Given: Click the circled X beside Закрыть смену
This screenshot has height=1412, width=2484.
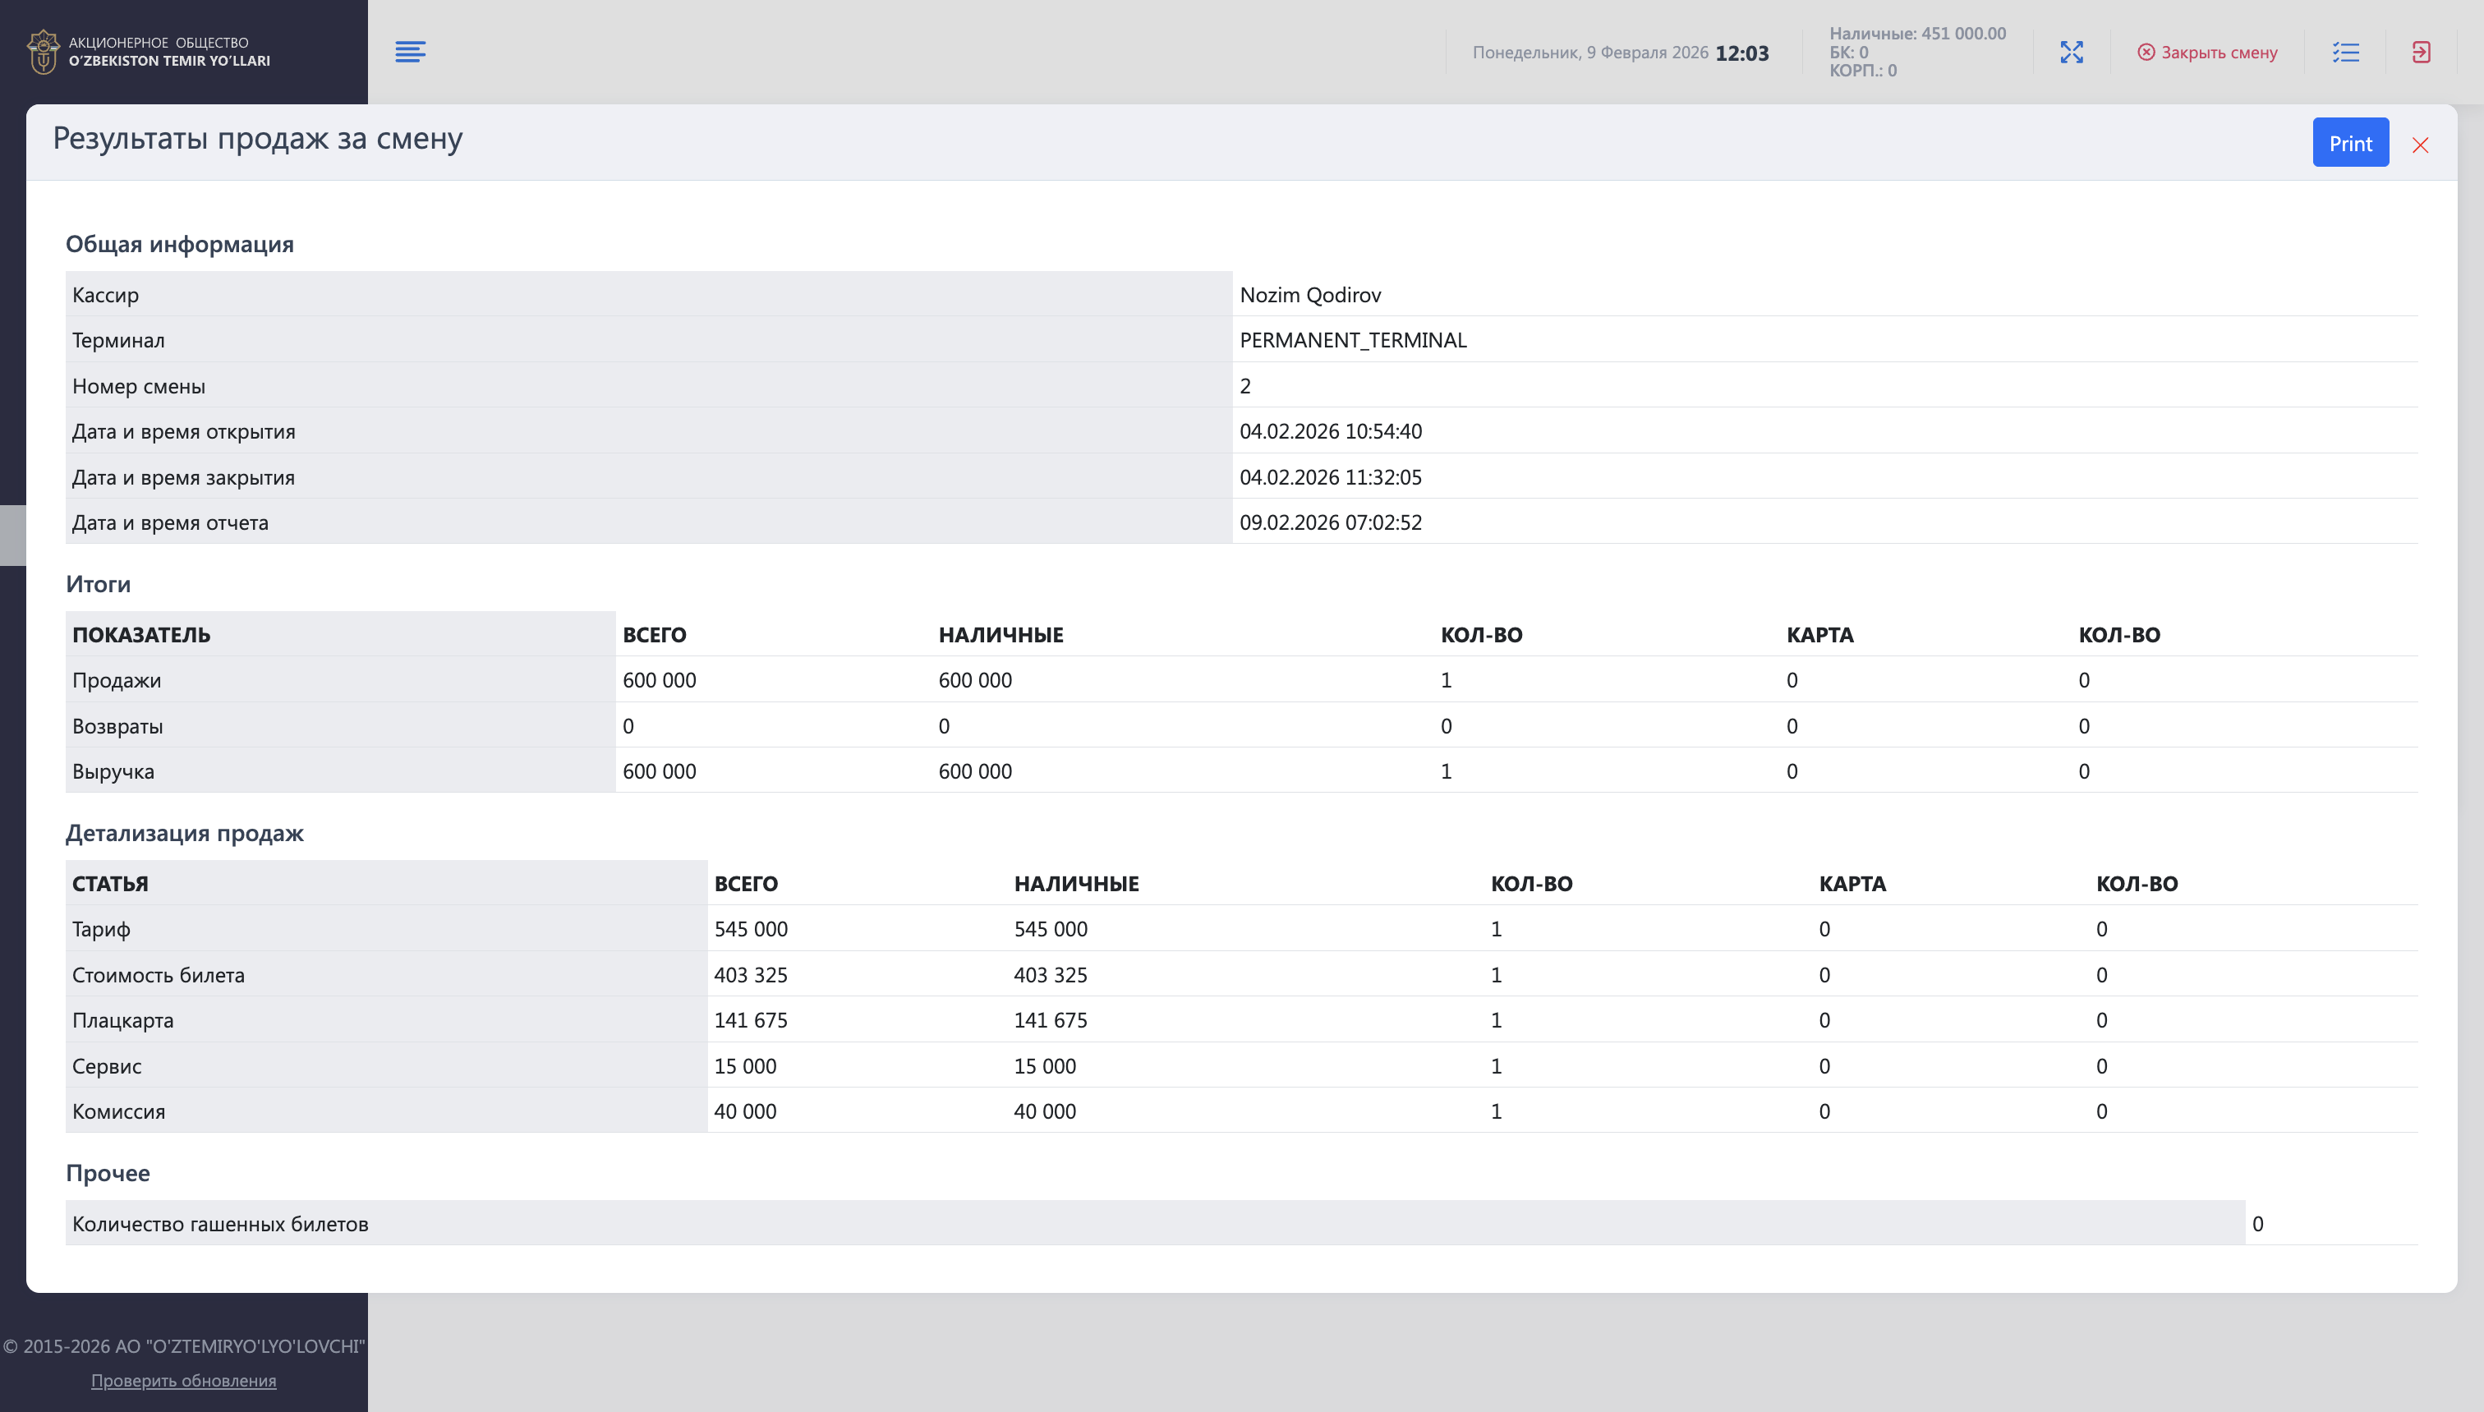Looking at the screenshot, I should click(x=2146, y=53).
